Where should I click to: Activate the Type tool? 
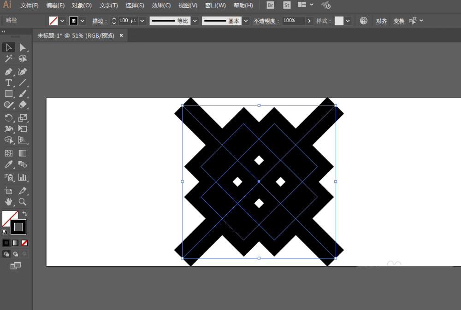coord(8,82)
